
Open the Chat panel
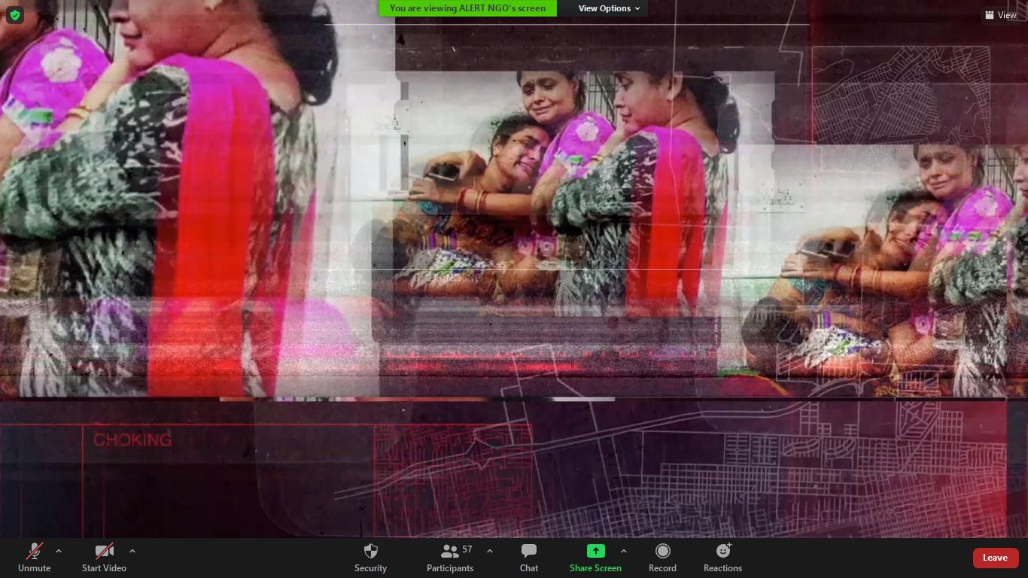529,558
